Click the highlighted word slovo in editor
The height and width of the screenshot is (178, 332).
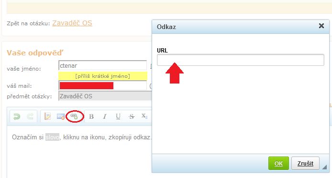(x=52, y=137)
